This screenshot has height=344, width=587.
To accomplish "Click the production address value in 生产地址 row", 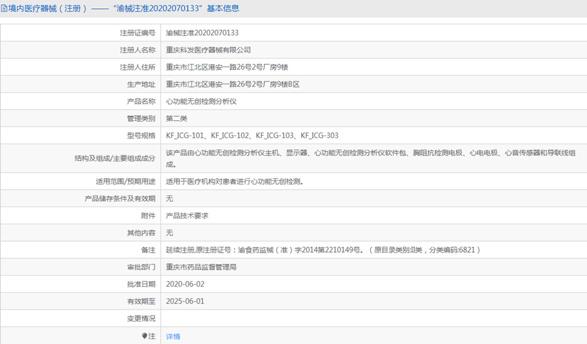I will [232, 84].
